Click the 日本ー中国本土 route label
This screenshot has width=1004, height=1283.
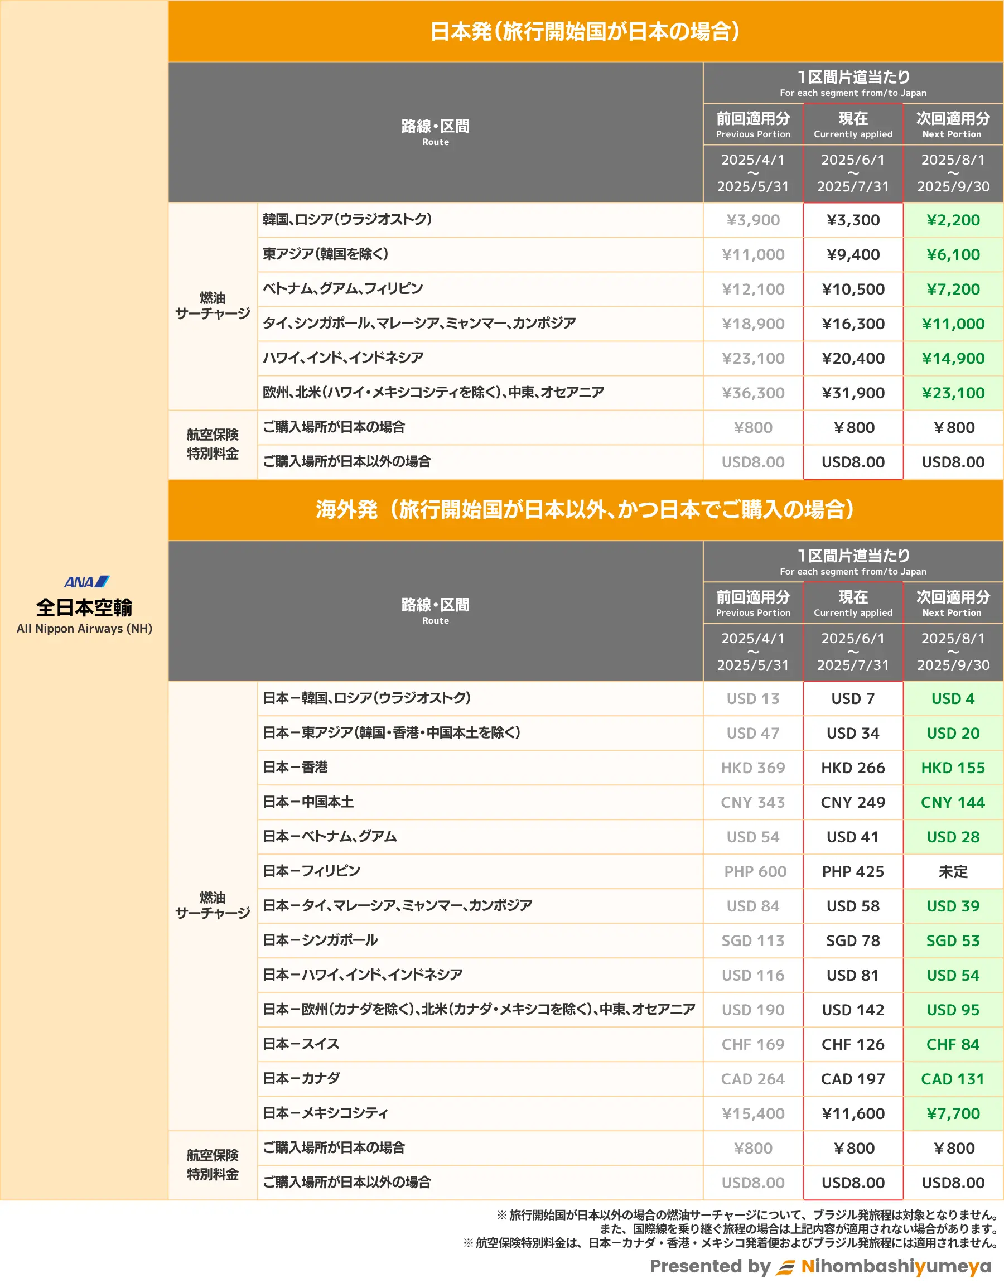click(x=308, y=802)
